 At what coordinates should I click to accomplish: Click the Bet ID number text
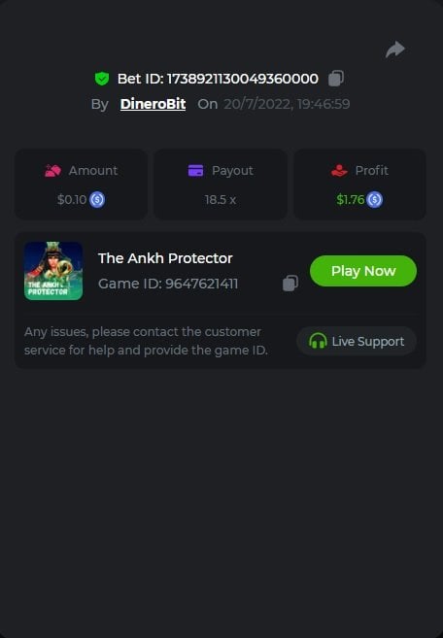243,79
